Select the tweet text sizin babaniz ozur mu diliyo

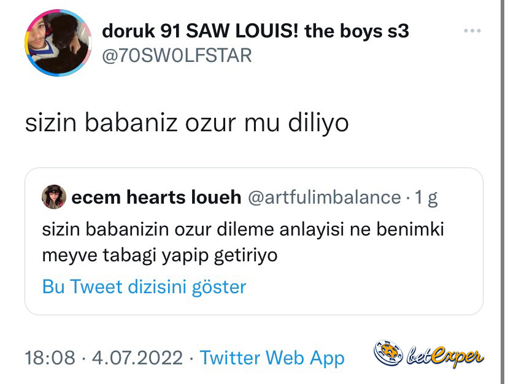(187, 123)
